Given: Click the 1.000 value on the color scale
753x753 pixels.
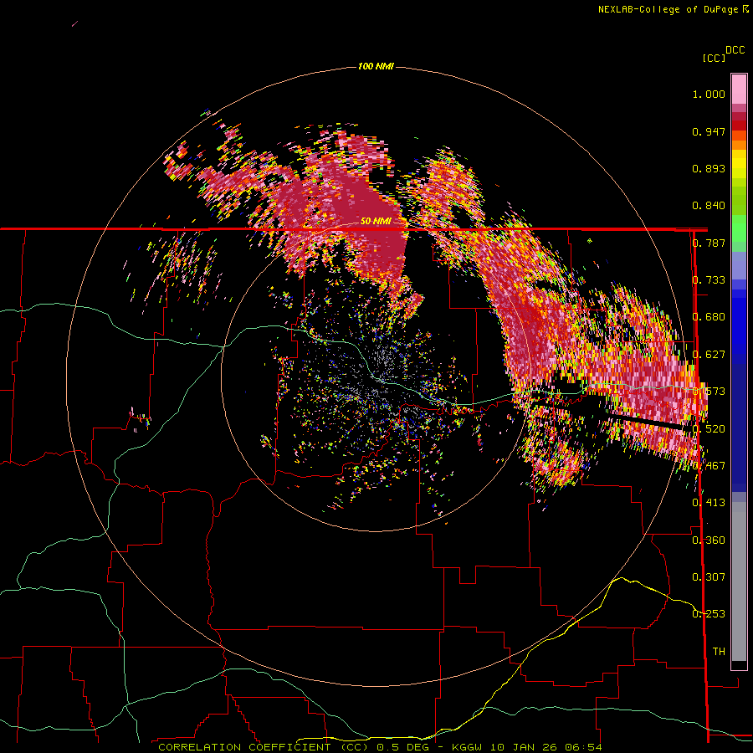Looking at the screenshot, I should [709, 94].
